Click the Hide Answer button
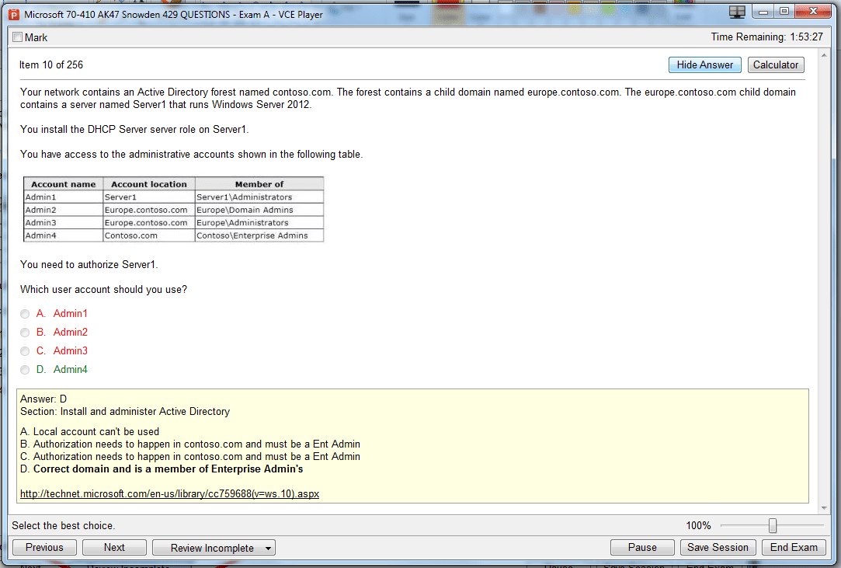The width and height of the screenshot is (841, 568). [x=705, y=65]
